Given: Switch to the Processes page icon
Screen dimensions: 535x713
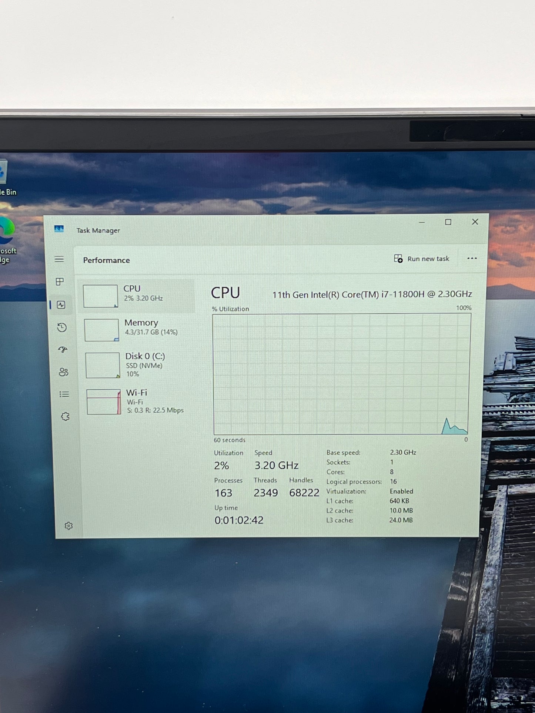Looking at the screenshot, I should [x=60, y=282].
